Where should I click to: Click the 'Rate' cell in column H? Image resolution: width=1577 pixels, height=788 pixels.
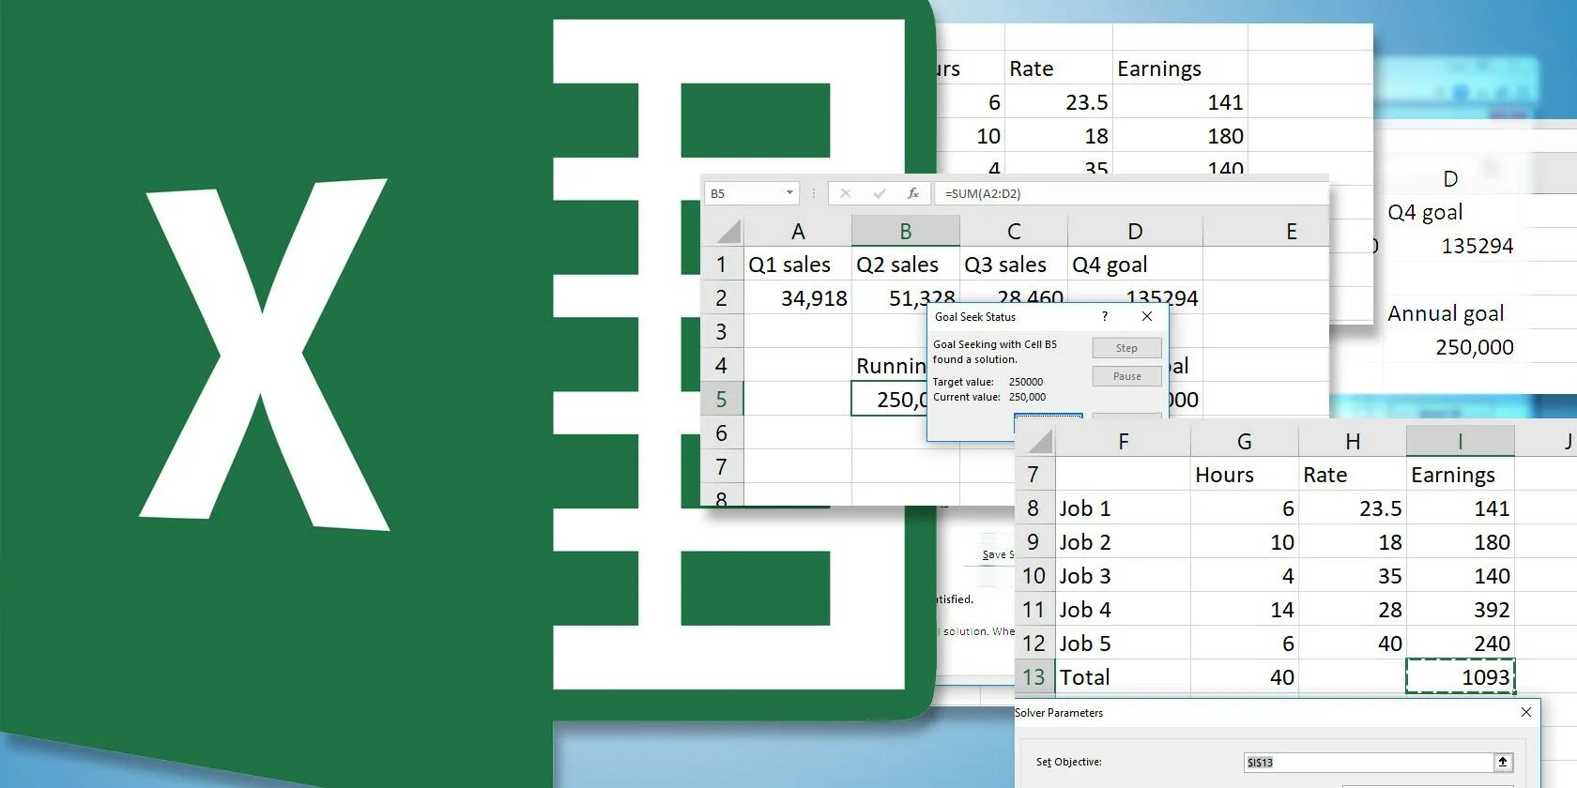(x=1353, y=475)
